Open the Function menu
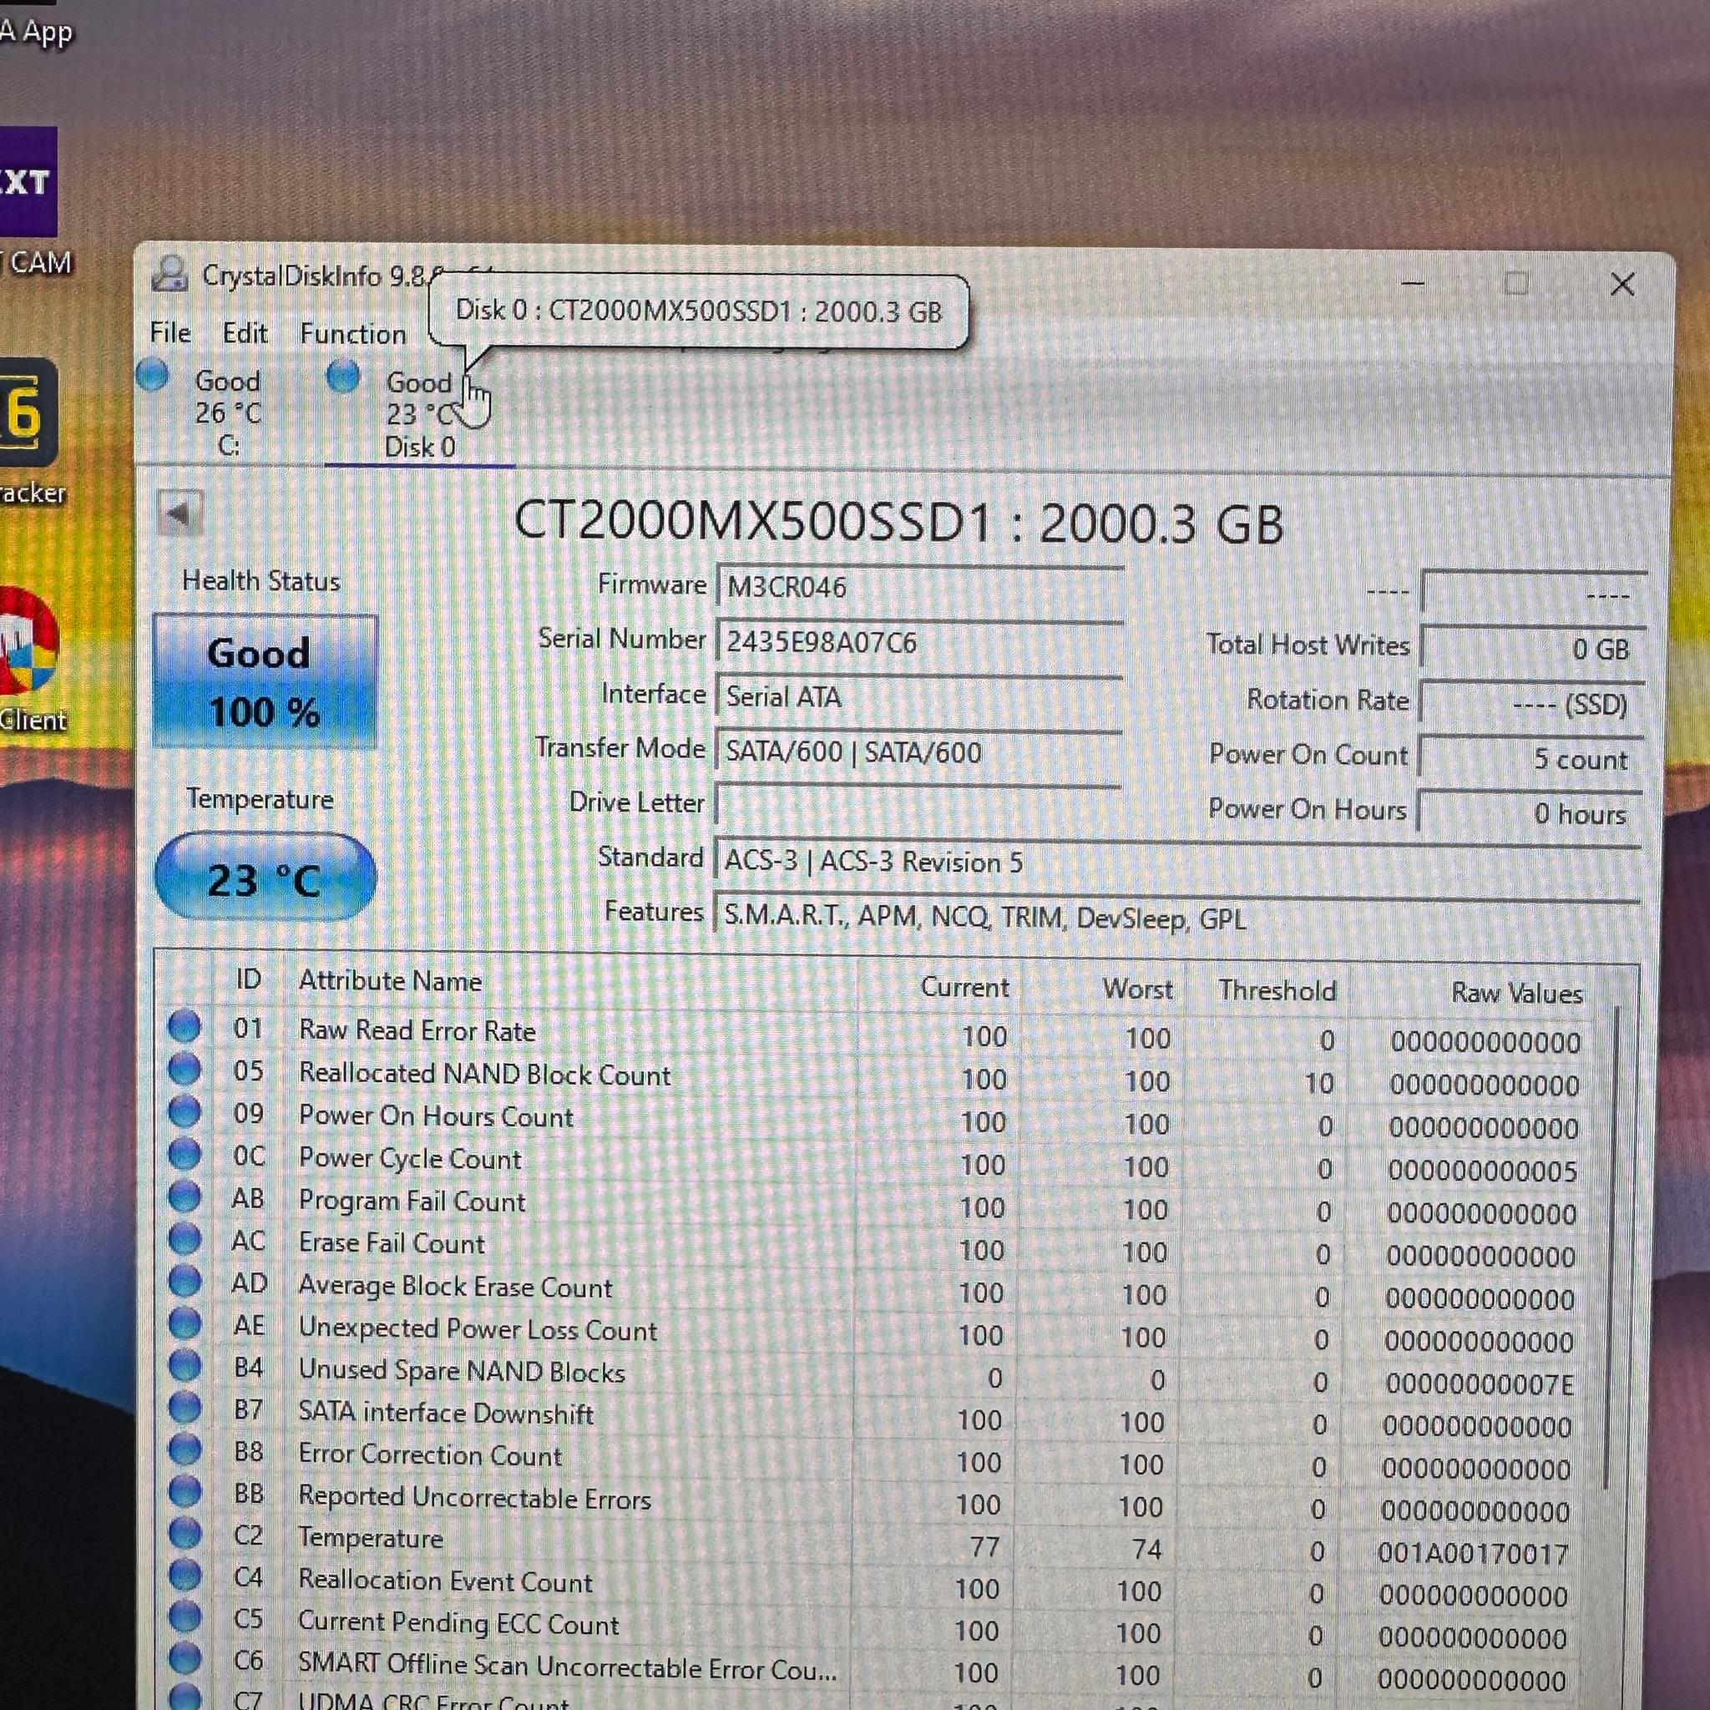 pos(352,334)
